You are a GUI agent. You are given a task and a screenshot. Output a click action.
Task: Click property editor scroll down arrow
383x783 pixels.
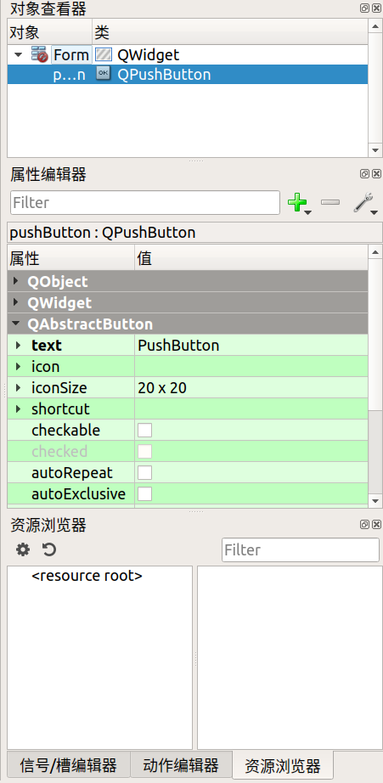(x=375, y=500)
